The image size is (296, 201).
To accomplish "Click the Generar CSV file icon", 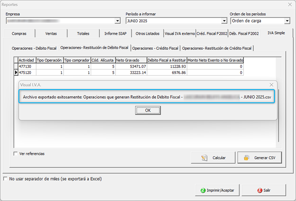I will point(247,158).
